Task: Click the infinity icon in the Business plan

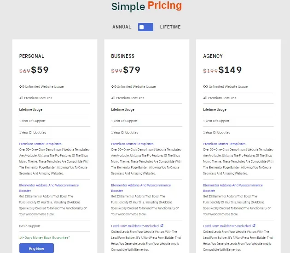Action: [114, 86]
